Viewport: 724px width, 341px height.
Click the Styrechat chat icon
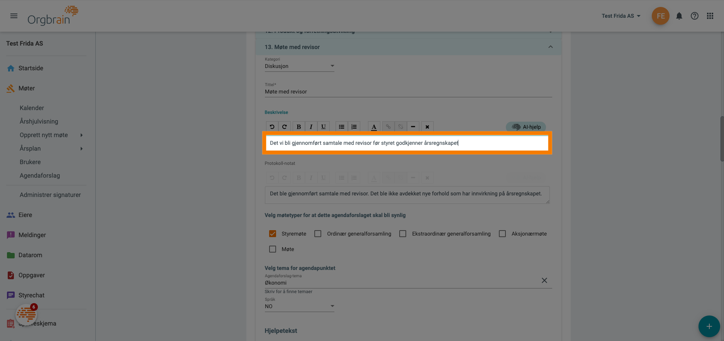11,295
